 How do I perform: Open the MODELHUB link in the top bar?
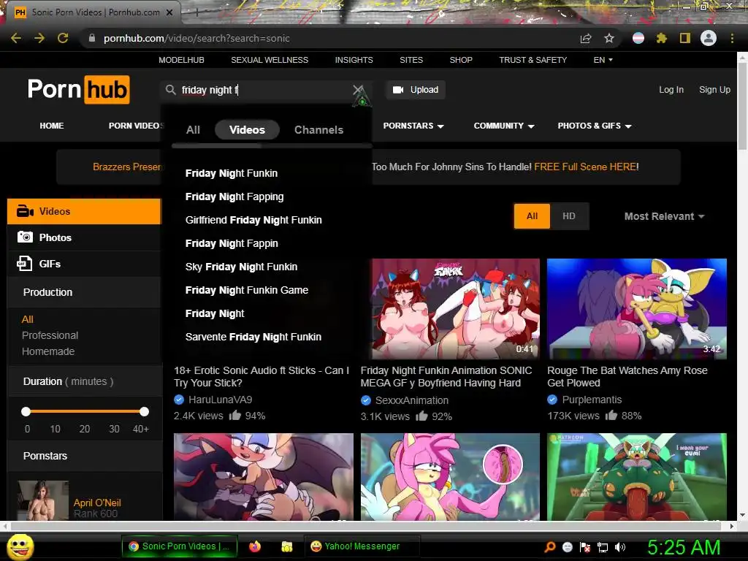click(x=181, y=60)
